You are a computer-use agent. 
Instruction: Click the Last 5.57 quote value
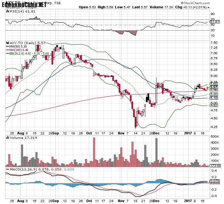pyautogui.click(x=140, y=7)
